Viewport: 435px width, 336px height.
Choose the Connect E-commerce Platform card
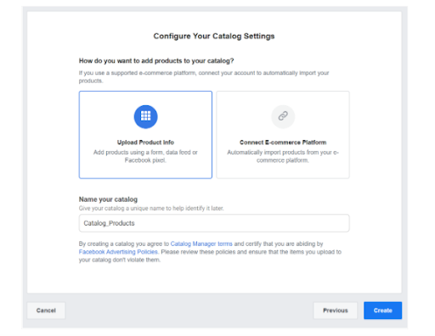tap(283, 135)
